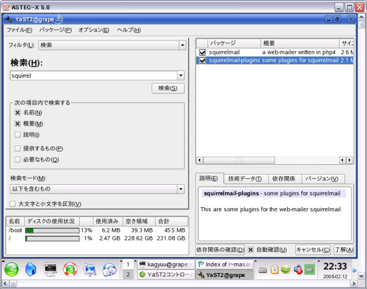Open the search term history dropdown
This screenshot has height=289, width=367.
click(181, 76)
